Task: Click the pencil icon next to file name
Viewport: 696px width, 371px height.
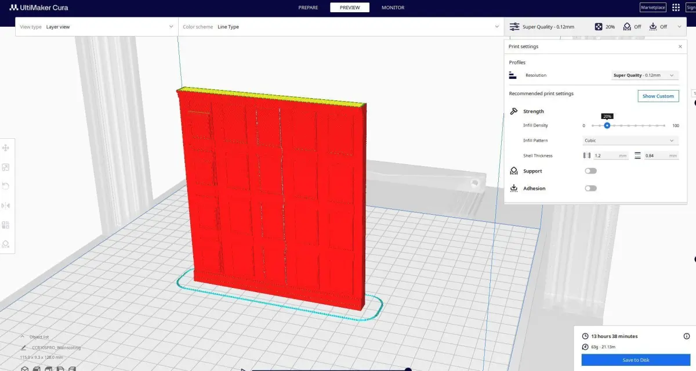Action: [x=24, y=348]
